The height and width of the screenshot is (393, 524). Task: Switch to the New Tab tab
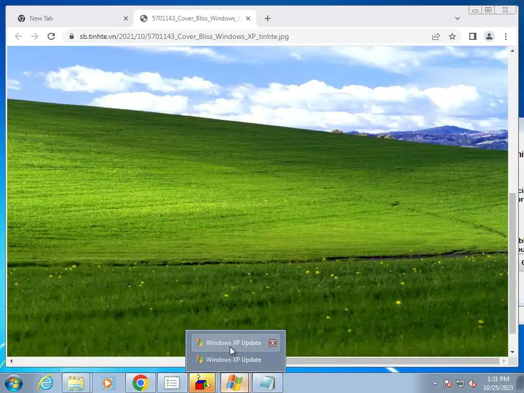pyautogui.click(x=73, y=18)
